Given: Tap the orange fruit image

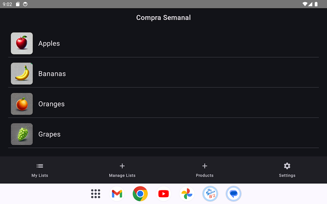Looking at the screenshot, I should tap(22, 104).
